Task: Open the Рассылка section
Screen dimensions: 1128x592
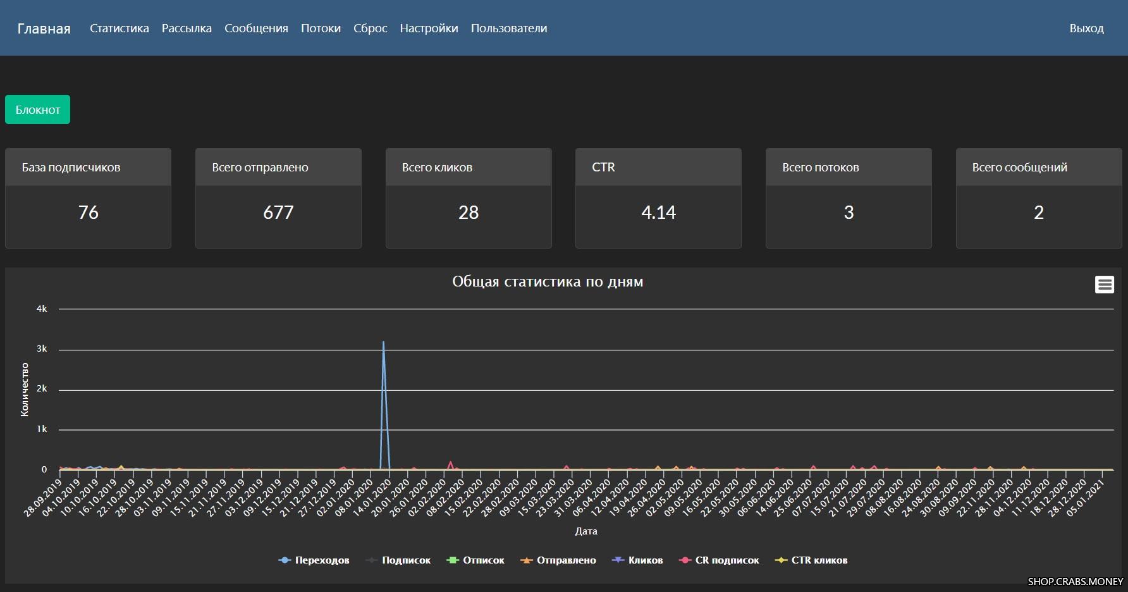Action: [x=187, y=28]
